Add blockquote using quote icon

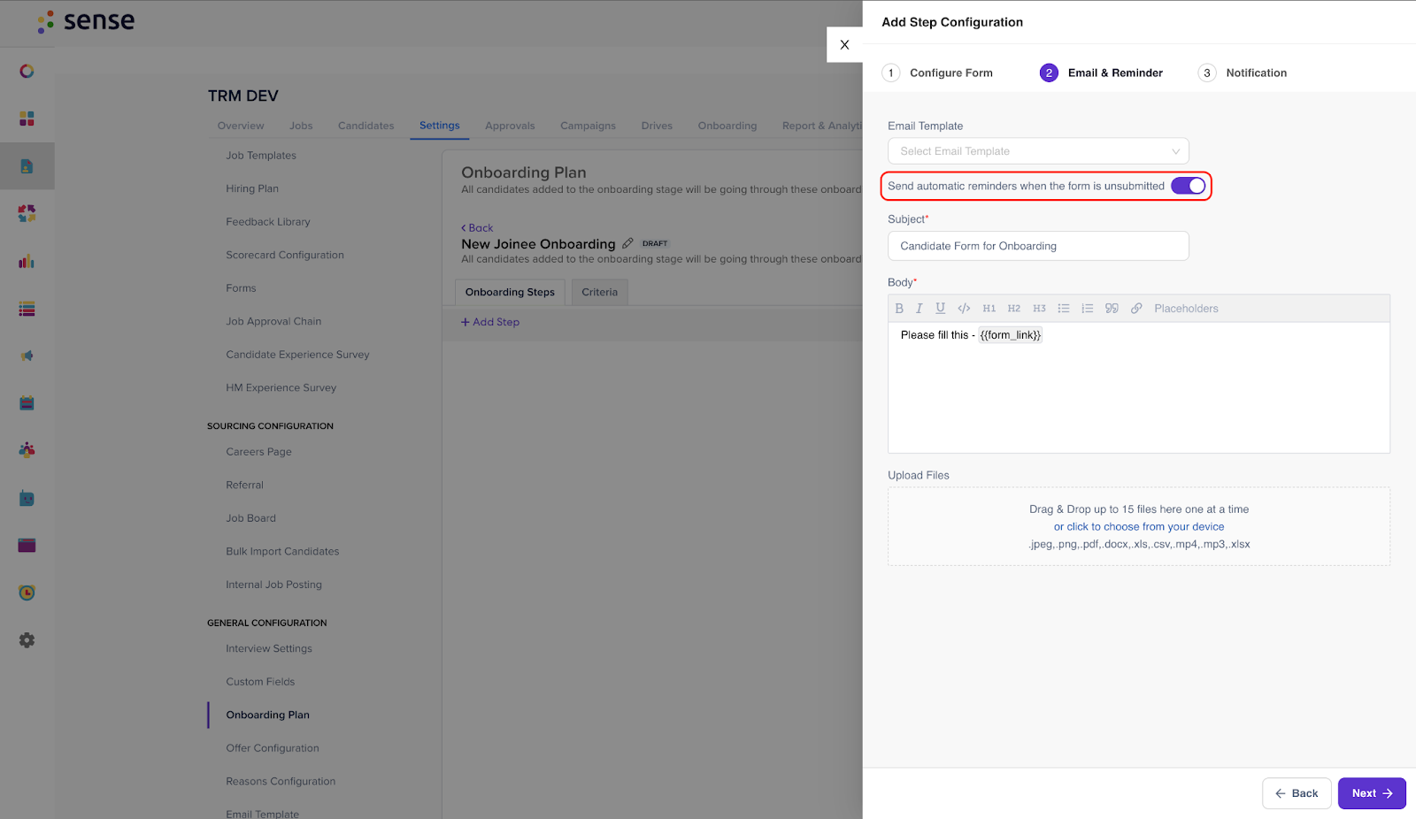click(1112, 309)
